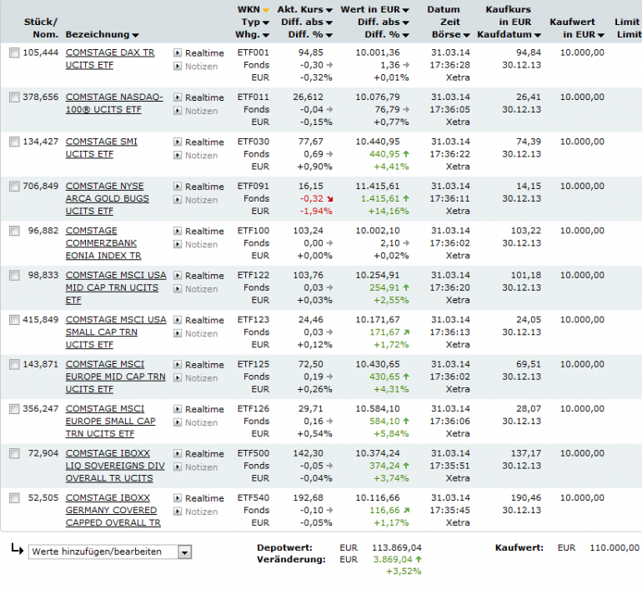This screenshot has width=642, height=589.
Task: Tick checkbox for COMSTAGE SMI UCITS ETF
Action: click(x=14, y=142)
